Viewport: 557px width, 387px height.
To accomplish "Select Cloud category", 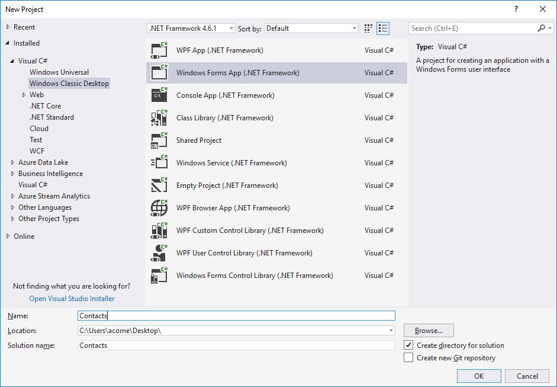I will [x=39, y=129].
